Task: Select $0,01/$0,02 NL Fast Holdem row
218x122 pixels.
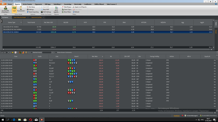Action: (x=107, y=29)
